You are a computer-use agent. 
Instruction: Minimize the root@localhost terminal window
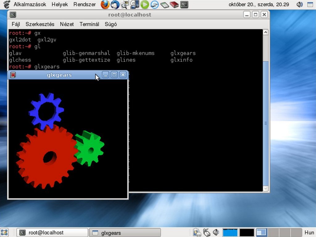click(x=247, y=15)
